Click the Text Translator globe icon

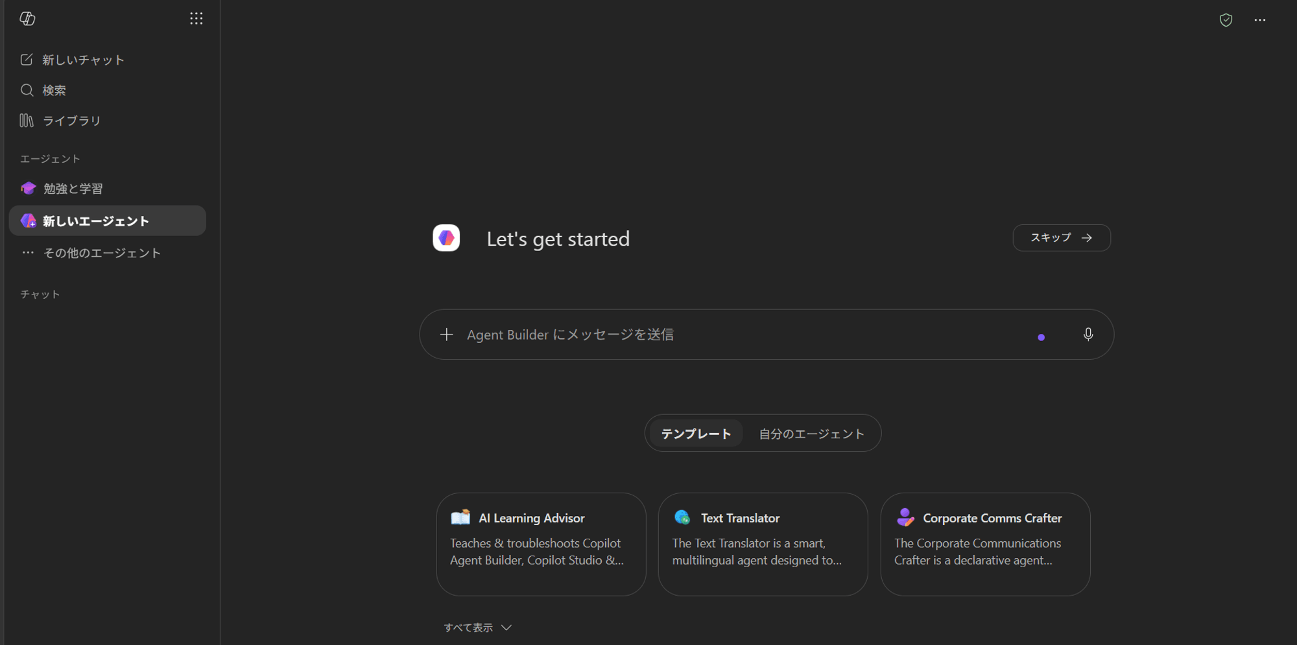point(682,517)
